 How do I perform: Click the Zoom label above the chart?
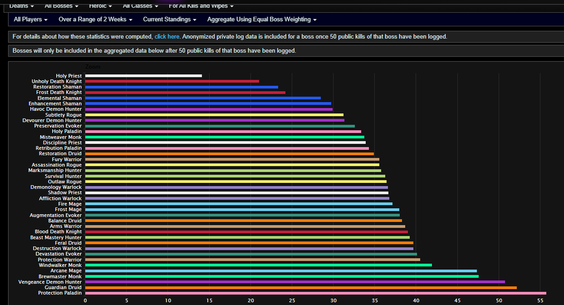93,67
